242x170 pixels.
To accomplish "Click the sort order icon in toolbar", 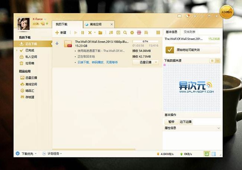I will [x=111, y=33].
